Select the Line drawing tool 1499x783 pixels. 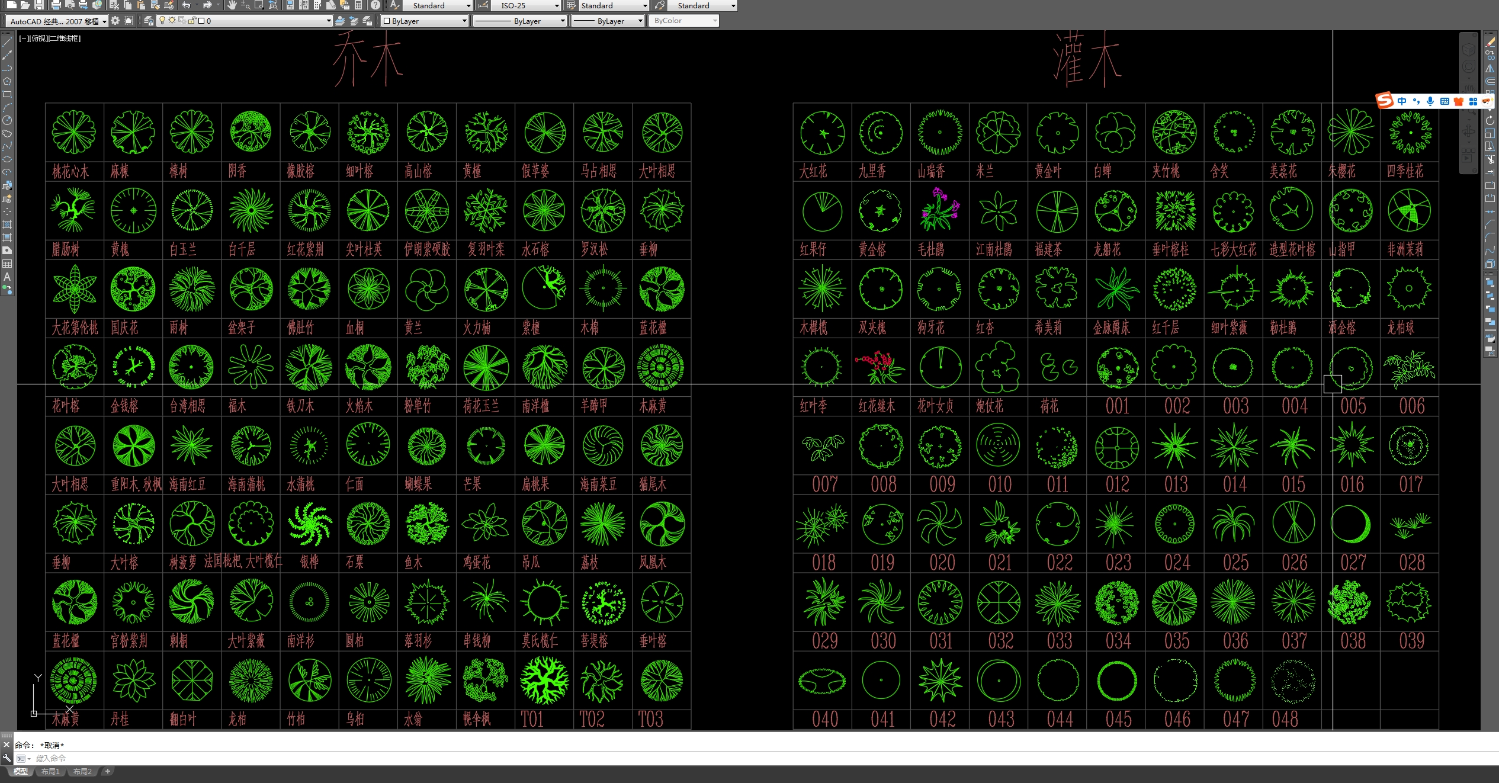(7, 42)
